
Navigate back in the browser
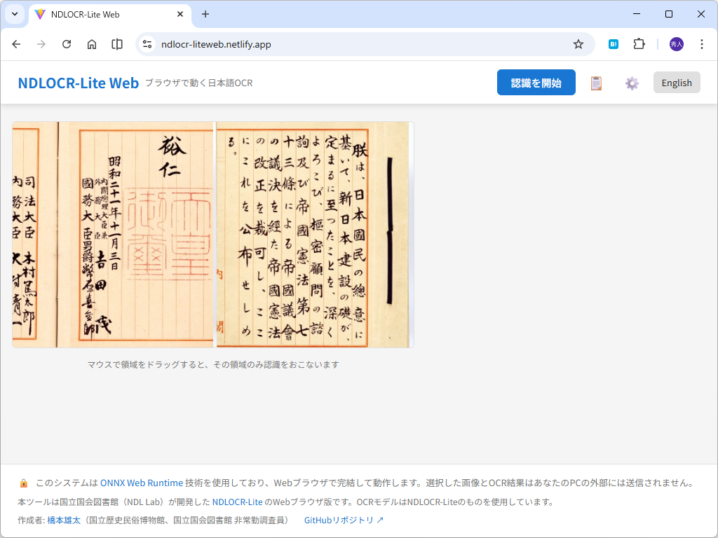pos(16,43)
